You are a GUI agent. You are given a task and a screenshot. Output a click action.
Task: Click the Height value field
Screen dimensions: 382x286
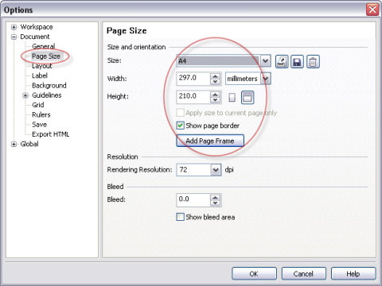193,97
